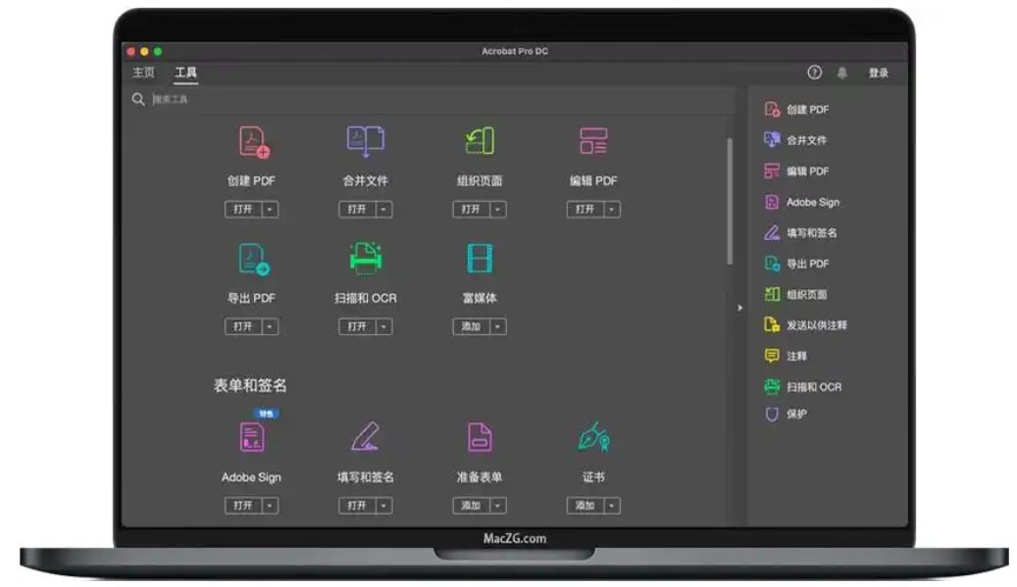Viewport: 1017px width, 587px height.
Task: Click the 添加 button under 证书
Action: click(x=585, y=506)
